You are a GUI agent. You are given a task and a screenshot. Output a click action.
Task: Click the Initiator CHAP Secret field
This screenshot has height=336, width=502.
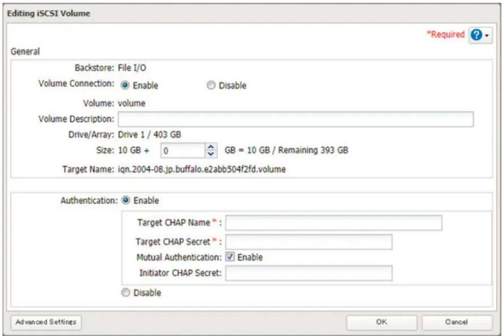point(309,273)
